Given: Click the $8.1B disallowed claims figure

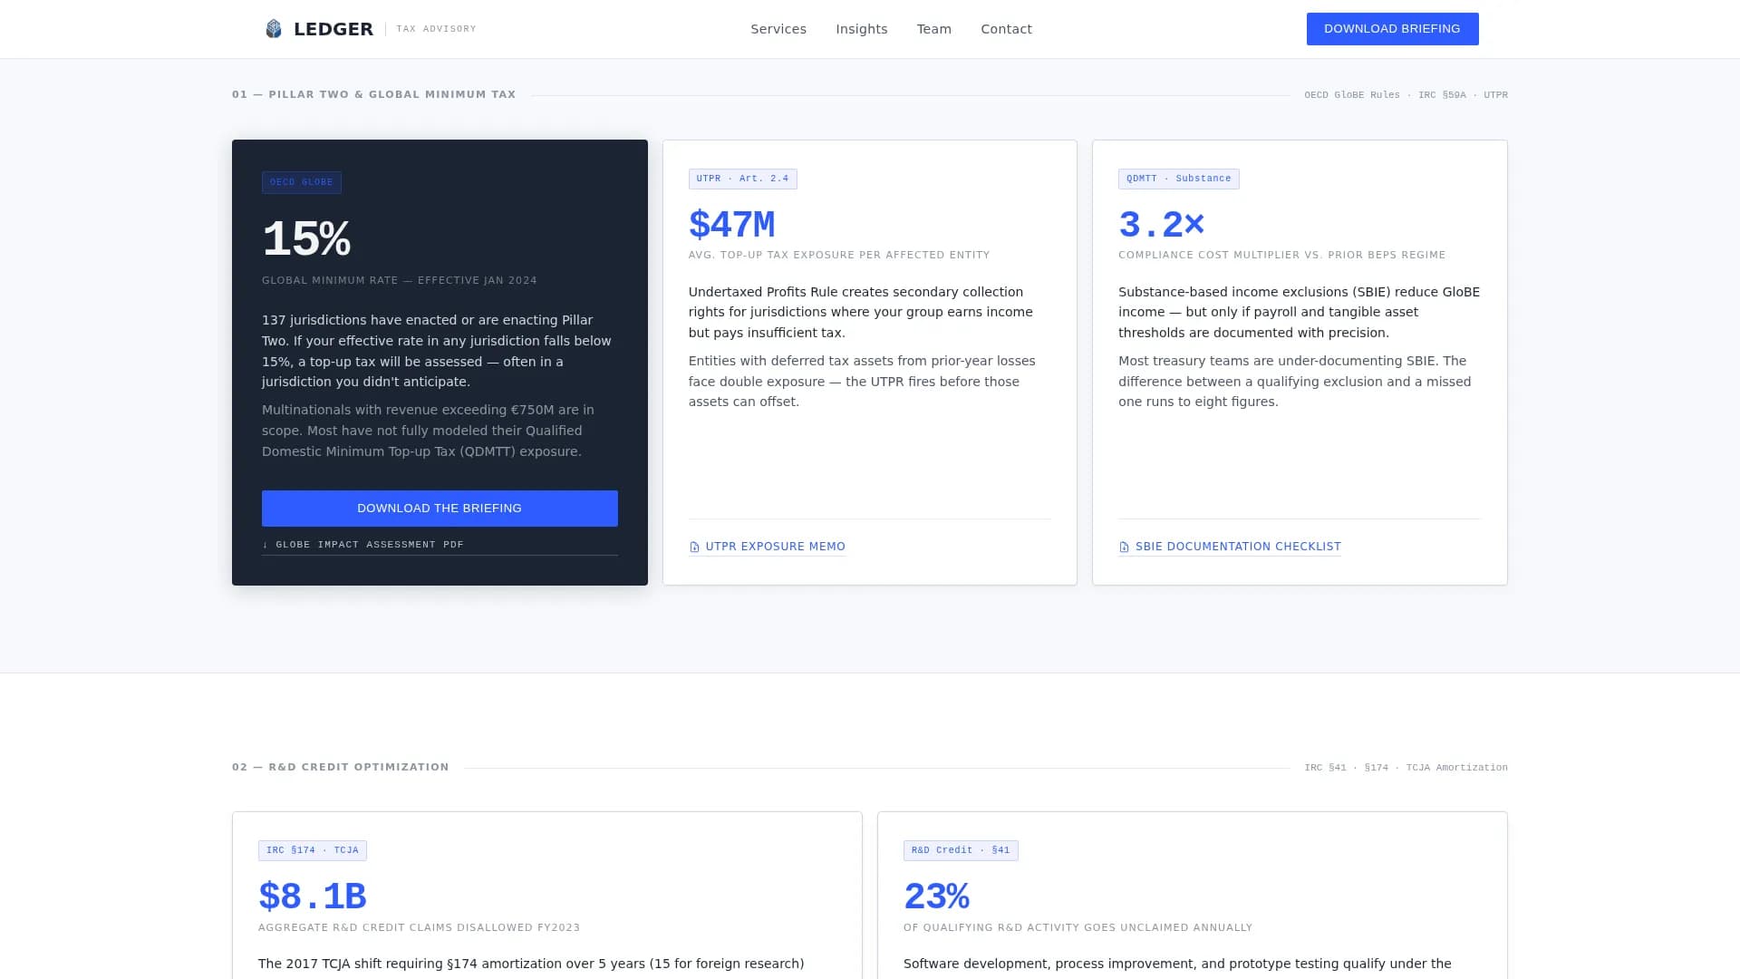Looking at the screenshot, I should [312, 897].
